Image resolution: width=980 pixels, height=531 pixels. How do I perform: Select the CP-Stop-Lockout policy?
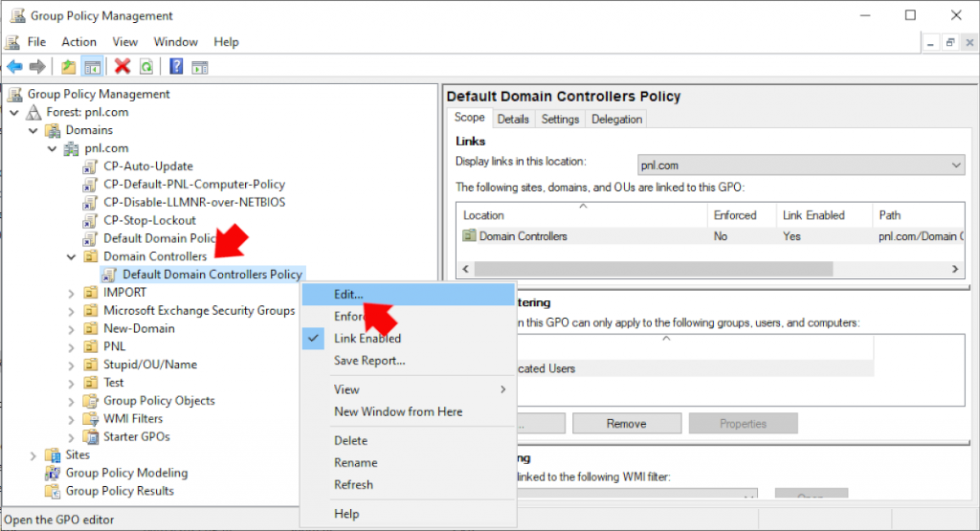(149, 220)
